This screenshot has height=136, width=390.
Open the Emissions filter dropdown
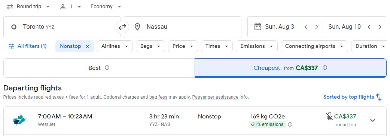click(257, 46)
